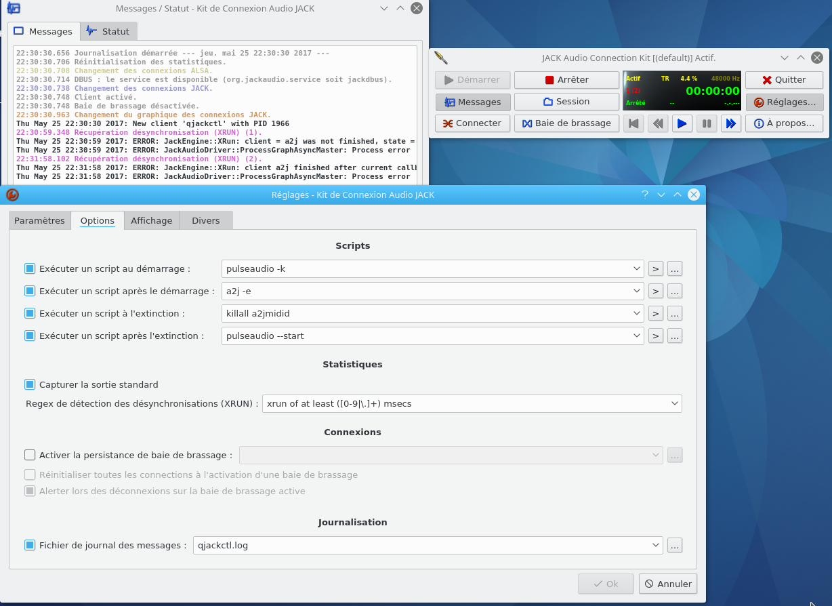This screenshot has height=606, width=832.
Task: Click the disabled Alerter lors des déconnexions checkbox
Action: (30, 491)
